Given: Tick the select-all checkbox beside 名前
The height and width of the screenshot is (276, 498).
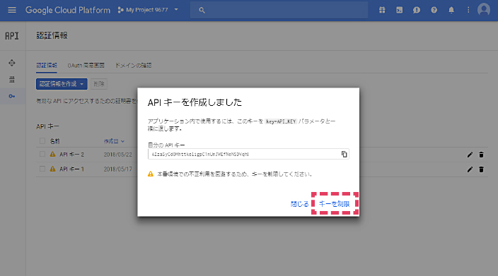Looking at the screenshot, I should pos(42,141).
